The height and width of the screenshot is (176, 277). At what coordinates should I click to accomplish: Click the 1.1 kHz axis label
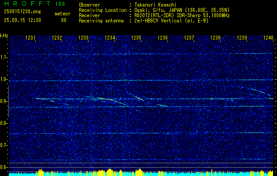point(4,57)
